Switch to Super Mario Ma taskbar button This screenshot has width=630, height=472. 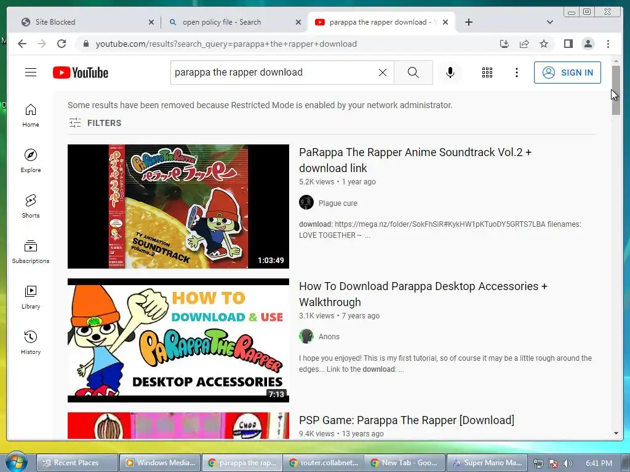487,463
